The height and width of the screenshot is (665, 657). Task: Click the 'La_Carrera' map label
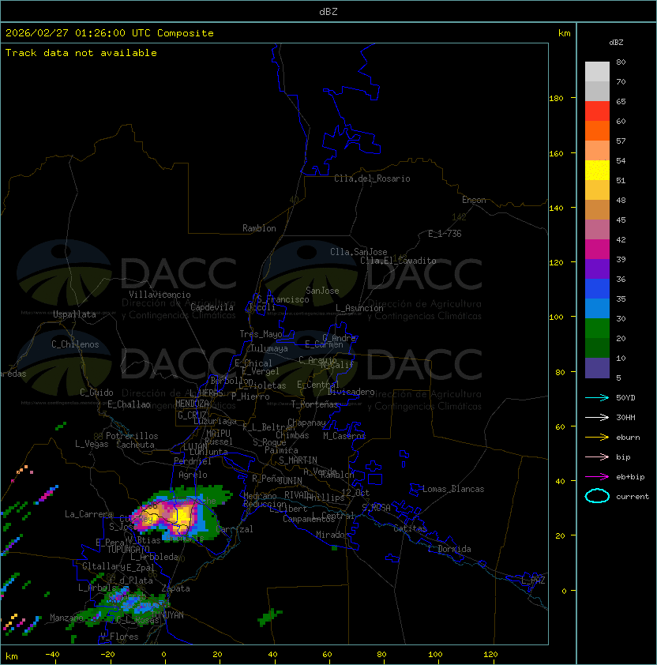coord(88,514)
